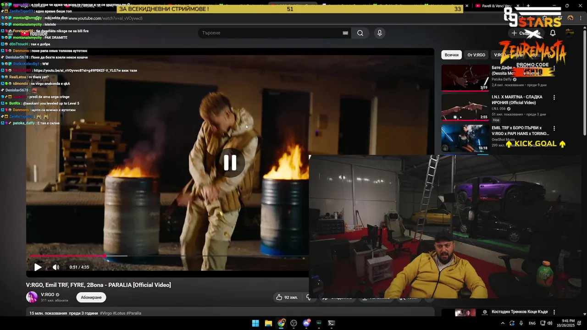Open options menu for Костадин Тренков video
This screenshot has height=330, width=587.
point(554,312)
